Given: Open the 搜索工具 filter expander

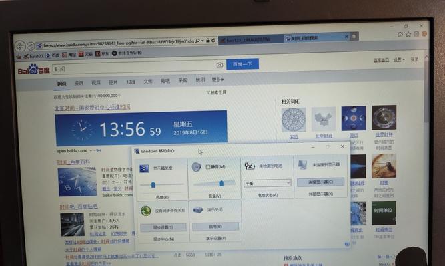Looking at the screenshot, I should pyautogui.click(x=216, y=92).
